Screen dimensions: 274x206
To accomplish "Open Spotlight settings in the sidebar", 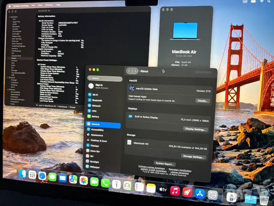I will click(x=92, y=161).
